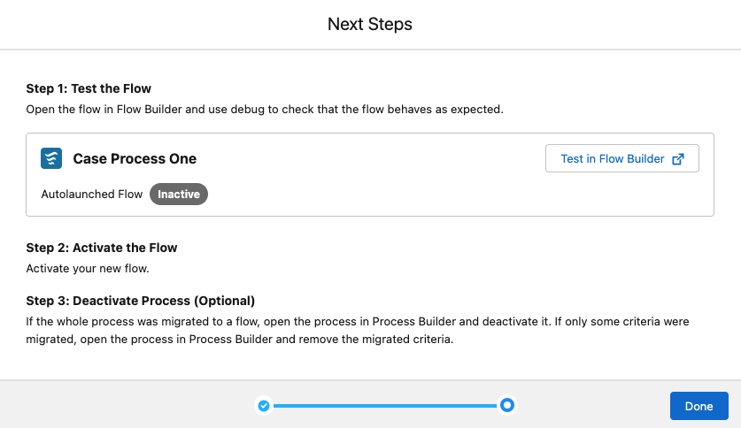This screenshot has width=741, height=428.
Task: Click the external link icon in the Test button
Action: point(678,159)
